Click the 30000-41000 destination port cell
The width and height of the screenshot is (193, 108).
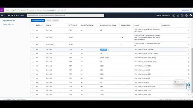[105, 58]
